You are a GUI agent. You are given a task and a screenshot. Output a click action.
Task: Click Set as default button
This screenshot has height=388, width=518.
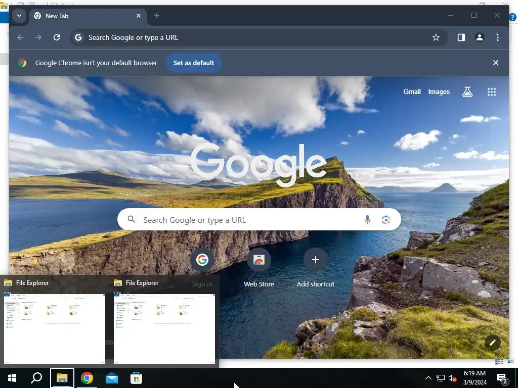[194, 63]
